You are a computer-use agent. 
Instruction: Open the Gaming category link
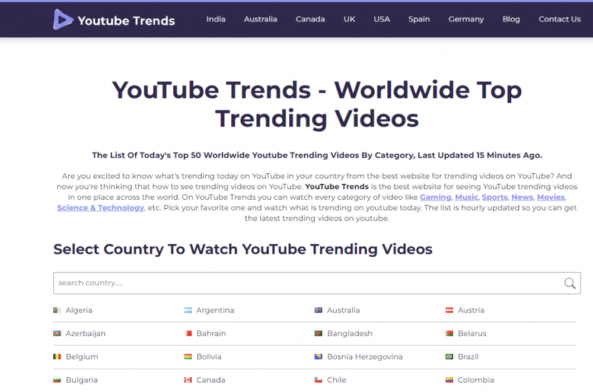(436, 197)
